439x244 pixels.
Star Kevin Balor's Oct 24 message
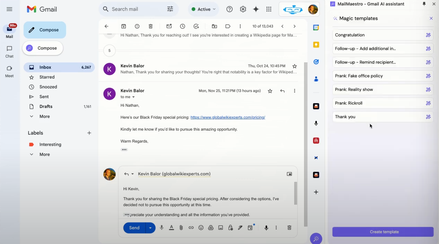pos(295,66)
